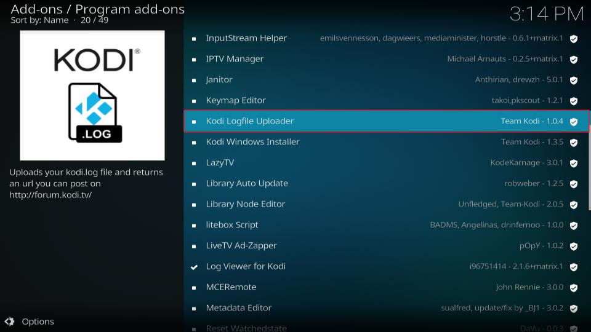Click verified shield icon for Kodi Windows Installer

click(x=574, y=142)
